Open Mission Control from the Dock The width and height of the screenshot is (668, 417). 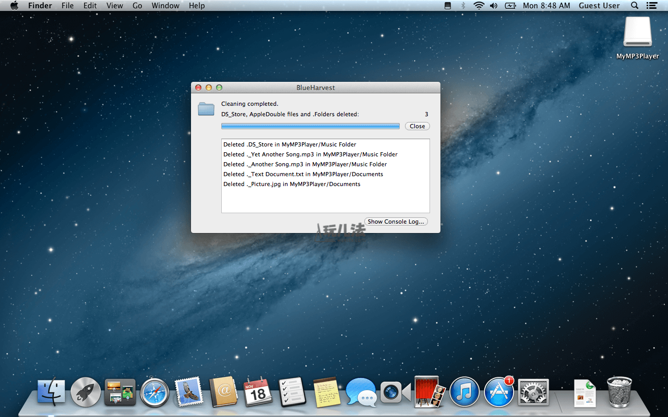click(x=120, y=392)
